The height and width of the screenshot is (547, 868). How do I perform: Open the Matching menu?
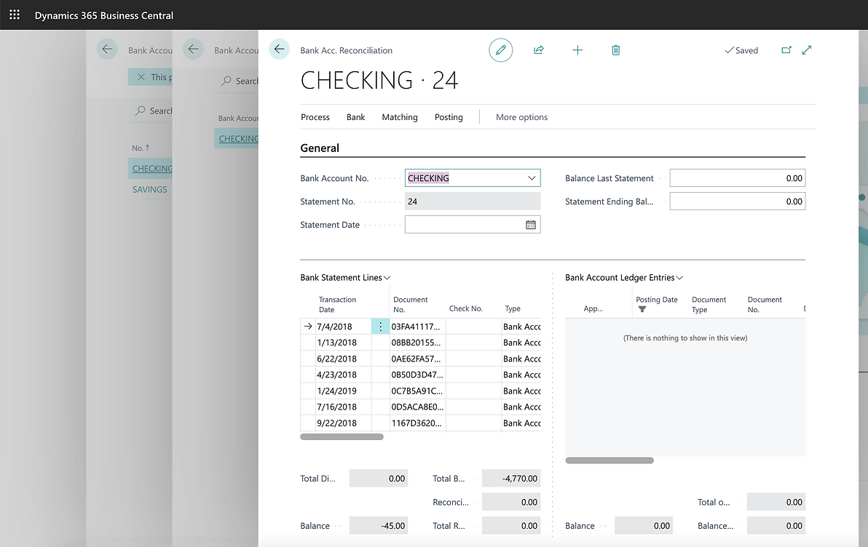click(400, 117)
